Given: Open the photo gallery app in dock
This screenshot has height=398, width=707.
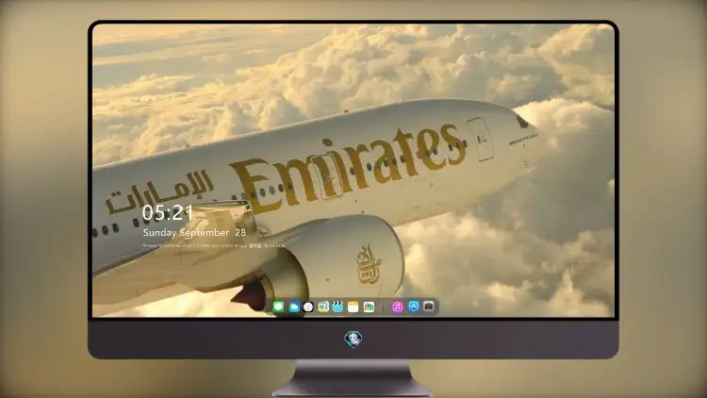Looking at the screenshot, I should point(369,307).
